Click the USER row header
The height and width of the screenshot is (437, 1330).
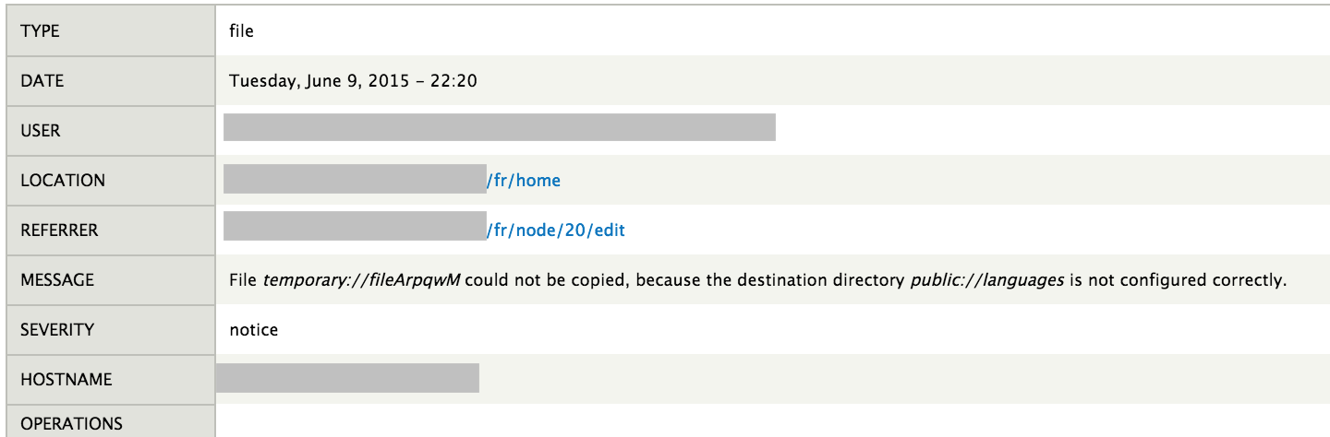click(x=41, y=131)
